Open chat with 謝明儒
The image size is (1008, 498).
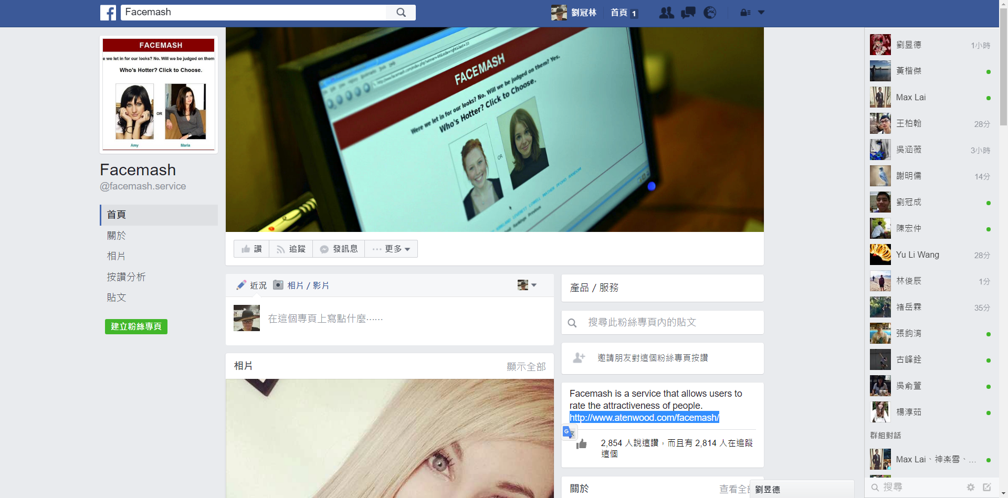(x=931, y=176)
